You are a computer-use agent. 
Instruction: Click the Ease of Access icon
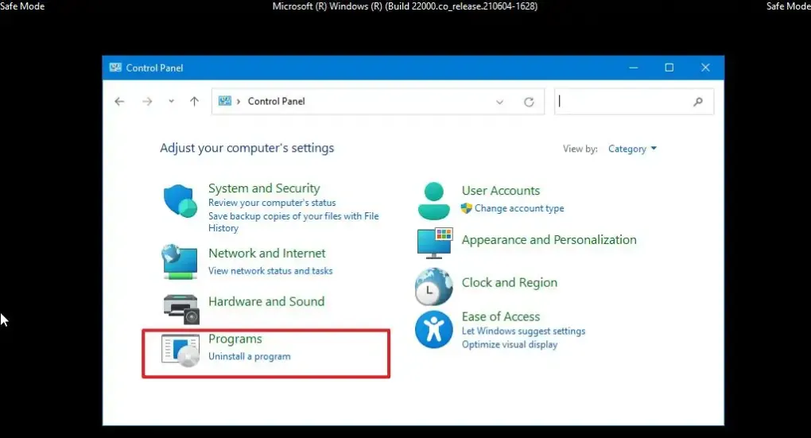(433, 329)
